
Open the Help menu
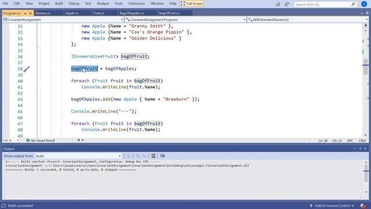click(x=173, y=3)
